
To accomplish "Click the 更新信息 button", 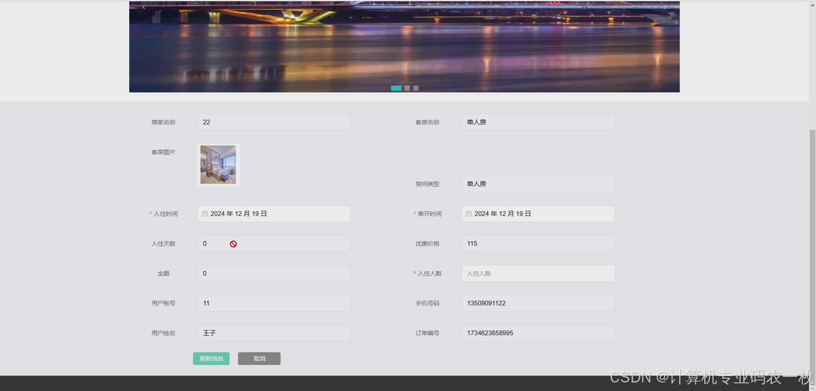I will [x=211, y=359].
